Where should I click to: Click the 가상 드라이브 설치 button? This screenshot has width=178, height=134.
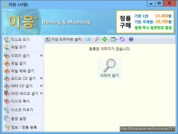(x=63, y=39)
